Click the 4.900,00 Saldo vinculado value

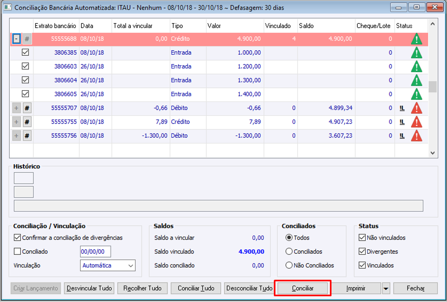[251, 251]
